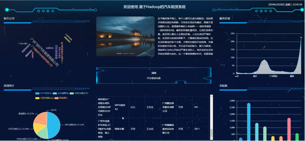Click the 广州周边 axis label

pyautogui.click(x=273, y=76)
